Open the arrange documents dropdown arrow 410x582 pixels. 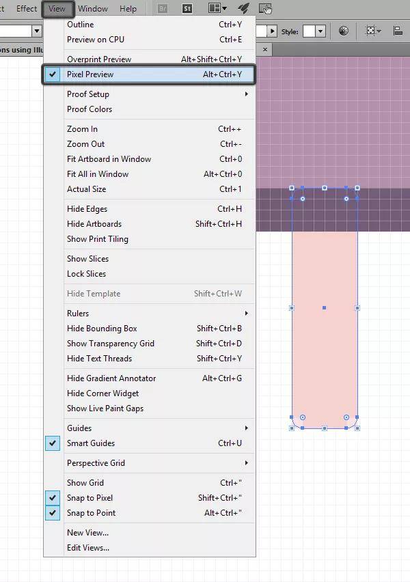(x=224, y=8)
